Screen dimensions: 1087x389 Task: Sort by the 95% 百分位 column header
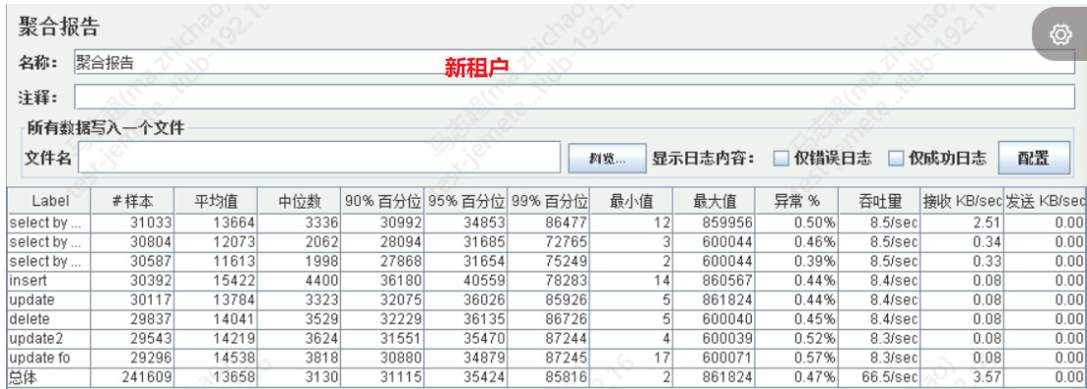(x=466, y=201)
